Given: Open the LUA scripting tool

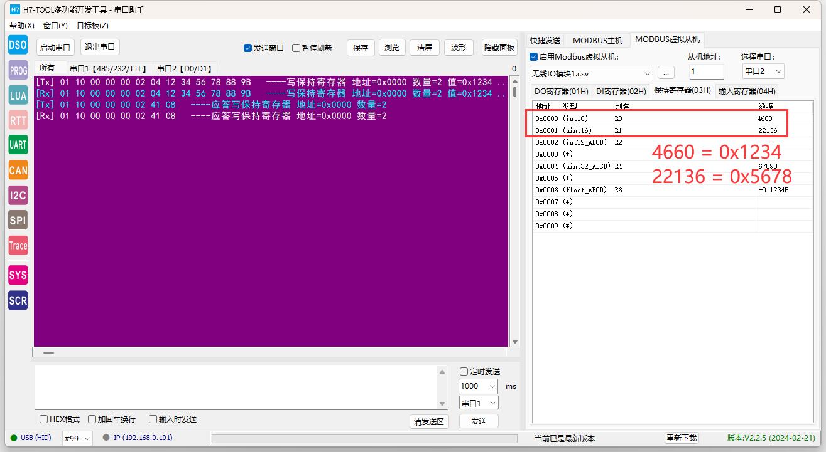Looking at the screenshot, I should (18, 95).
